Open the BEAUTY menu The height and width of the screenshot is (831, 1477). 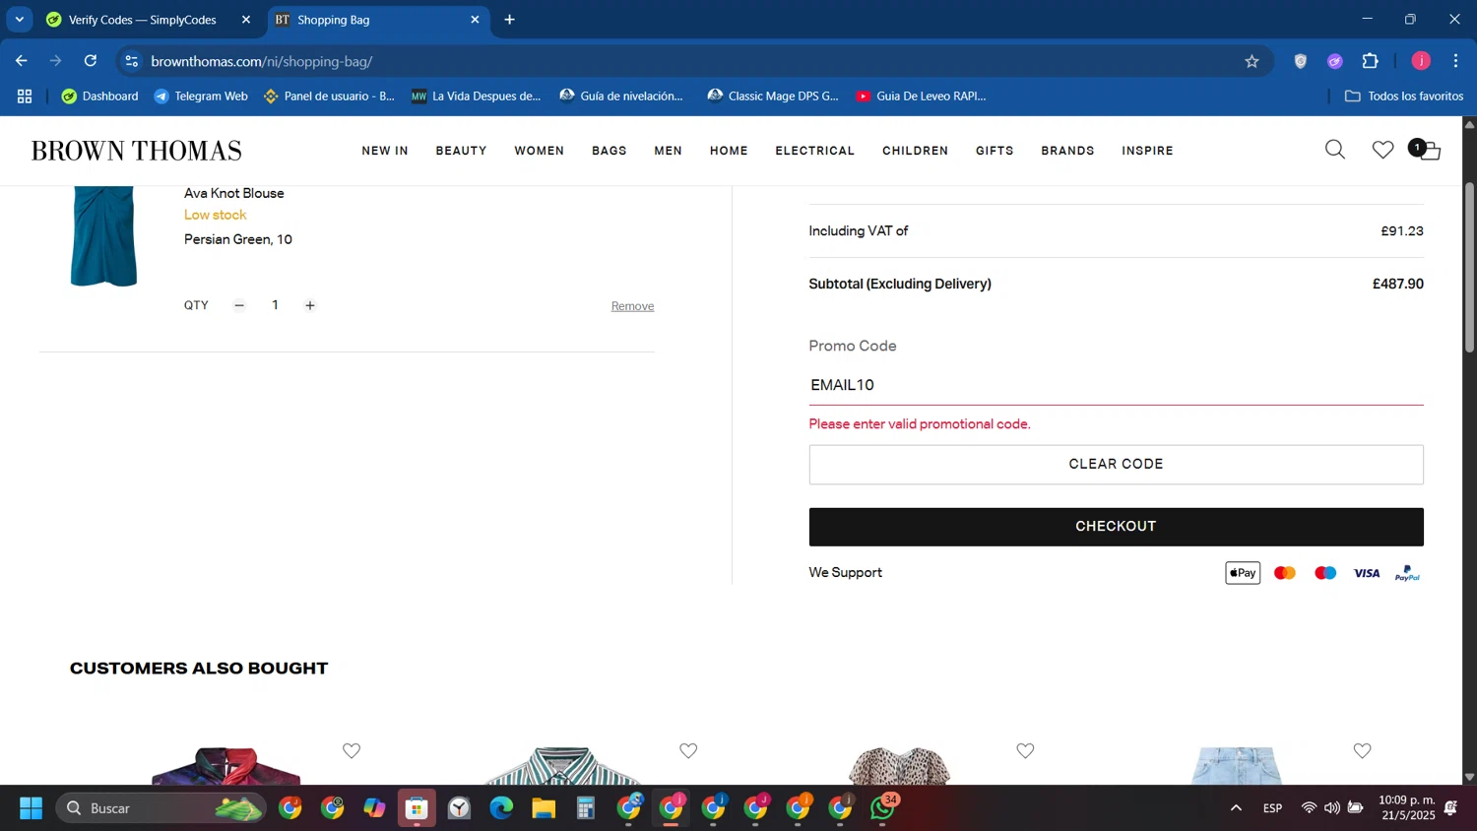[462, 151]
